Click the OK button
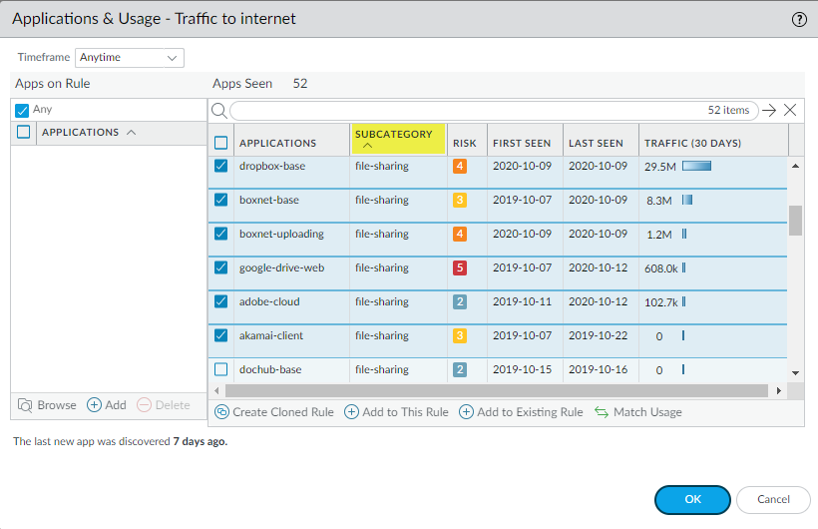Image resolution: width=818 pixels, height=529 pixels. (692, 499)
